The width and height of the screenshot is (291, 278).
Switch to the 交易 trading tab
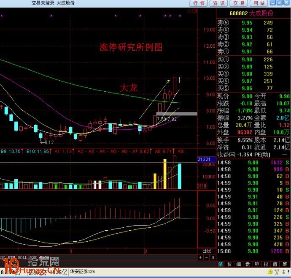point(239,3)
